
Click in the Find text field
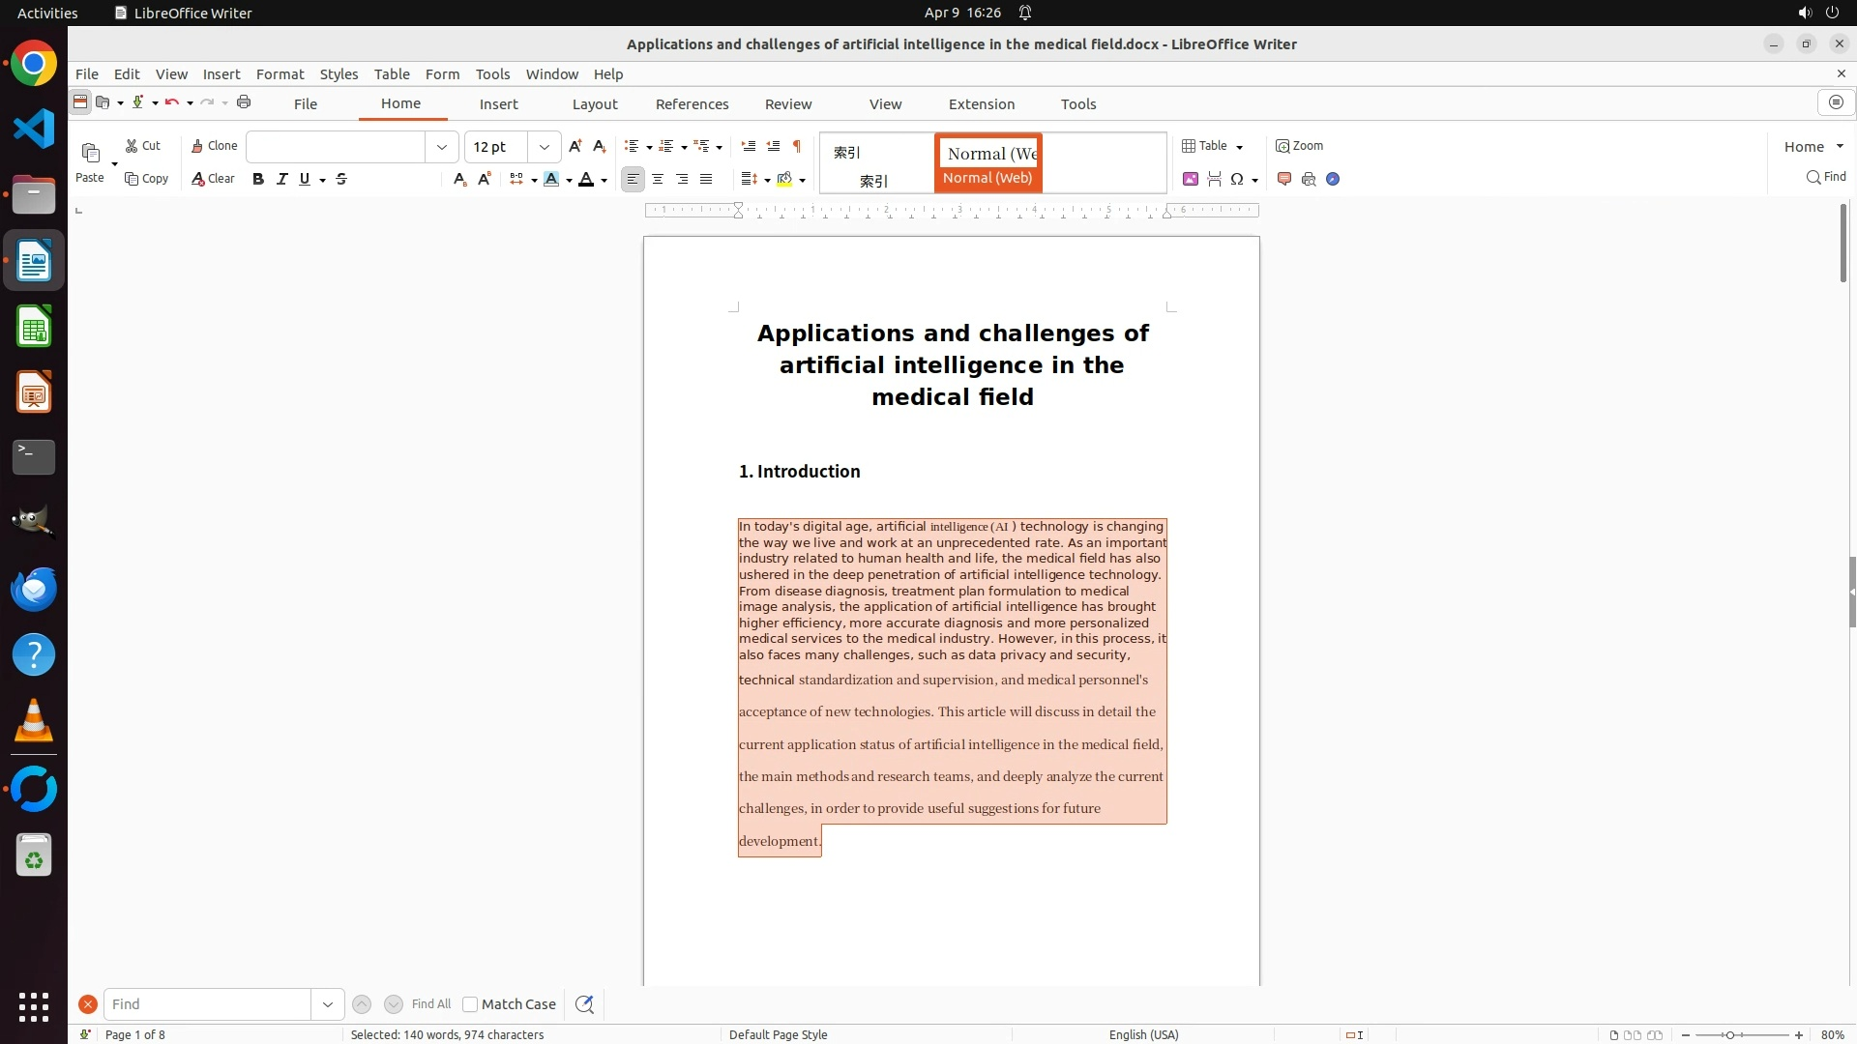click(207, 1004)
